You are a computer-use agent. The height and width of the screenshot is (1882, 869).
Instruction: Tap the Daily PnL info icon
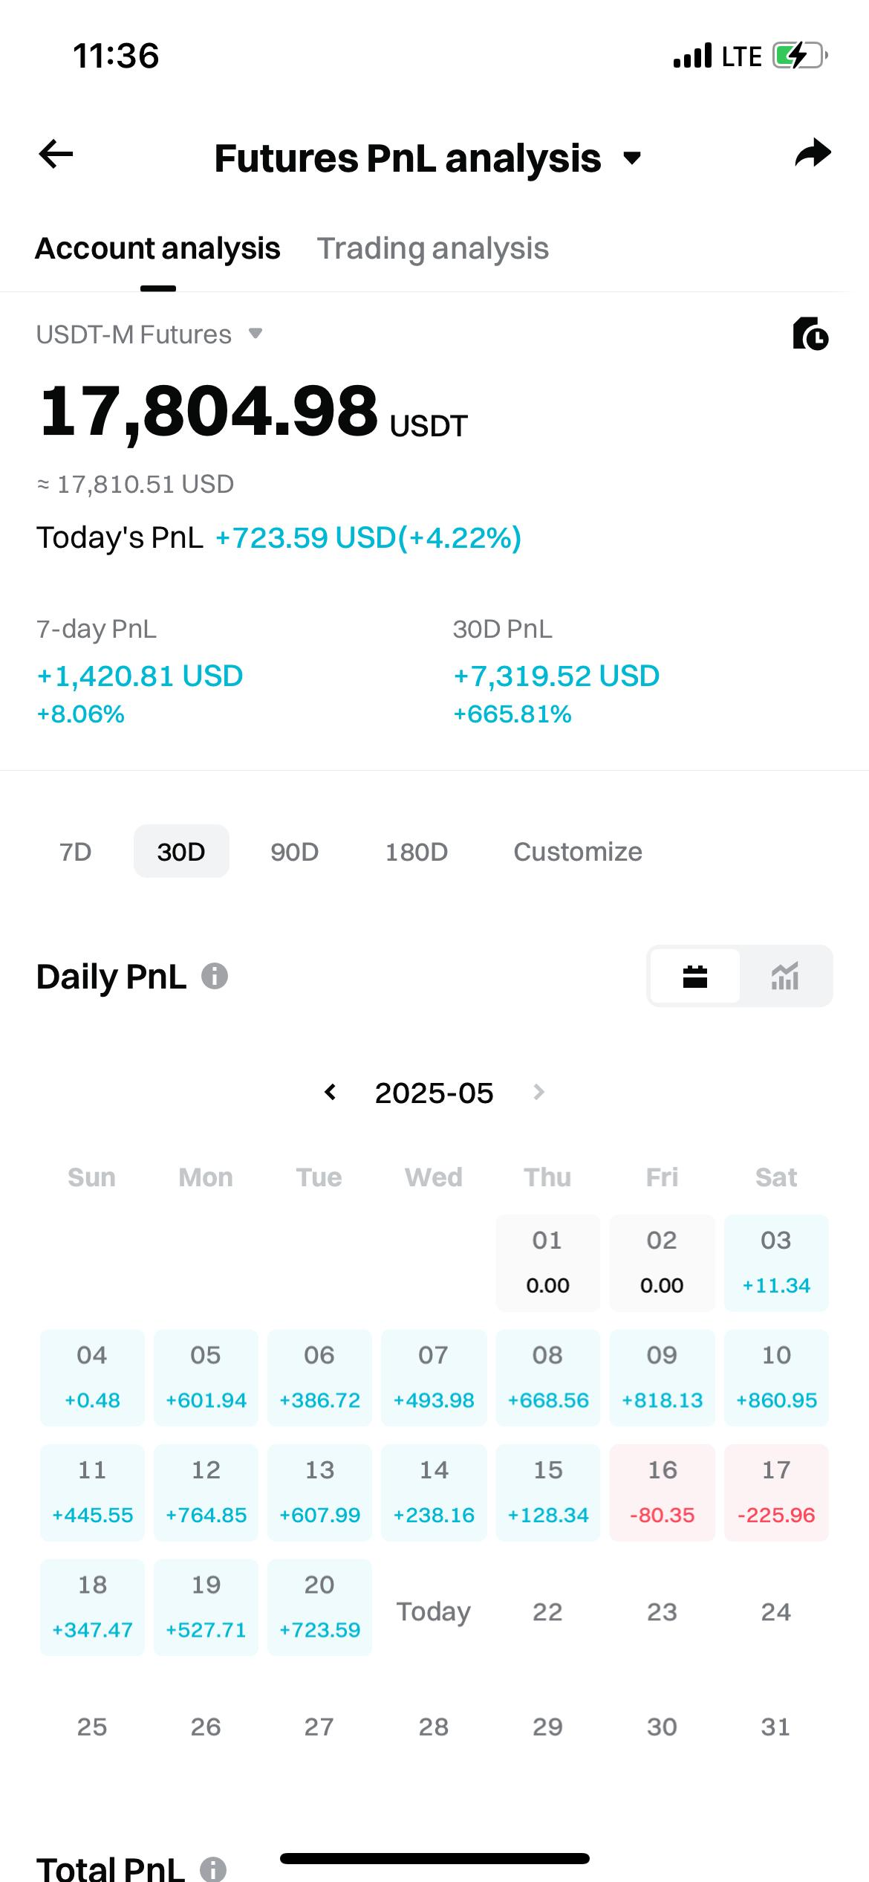215,976
